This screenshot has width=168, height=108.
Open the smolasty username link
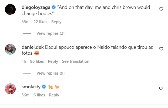pyautogui.click(x=30, y=87)
